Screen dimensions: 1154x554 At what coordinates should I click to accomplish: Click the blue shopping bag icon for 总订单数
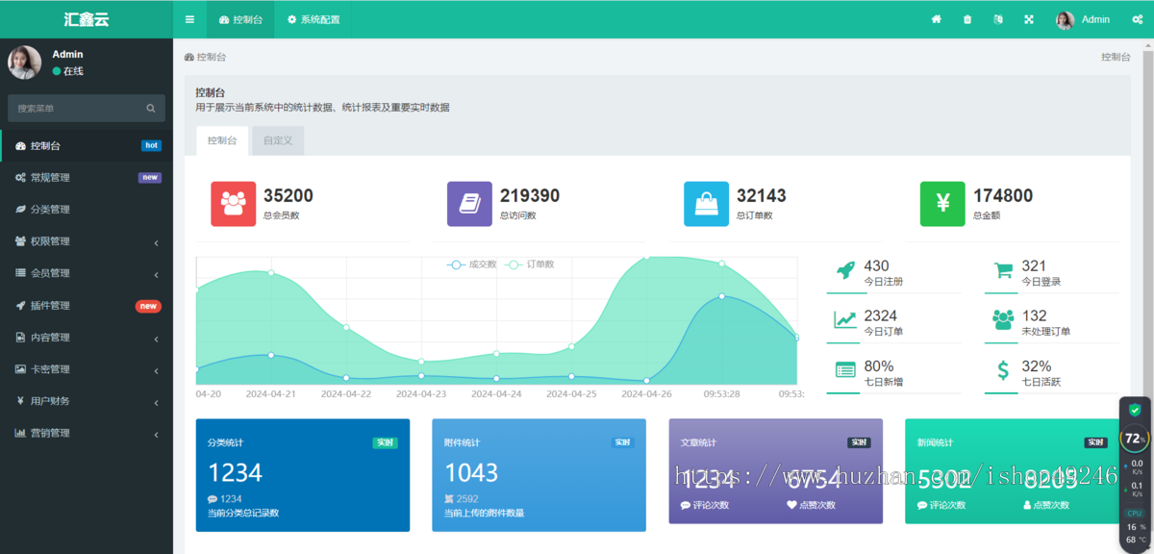pyautogui.click(x=706, y=204)
